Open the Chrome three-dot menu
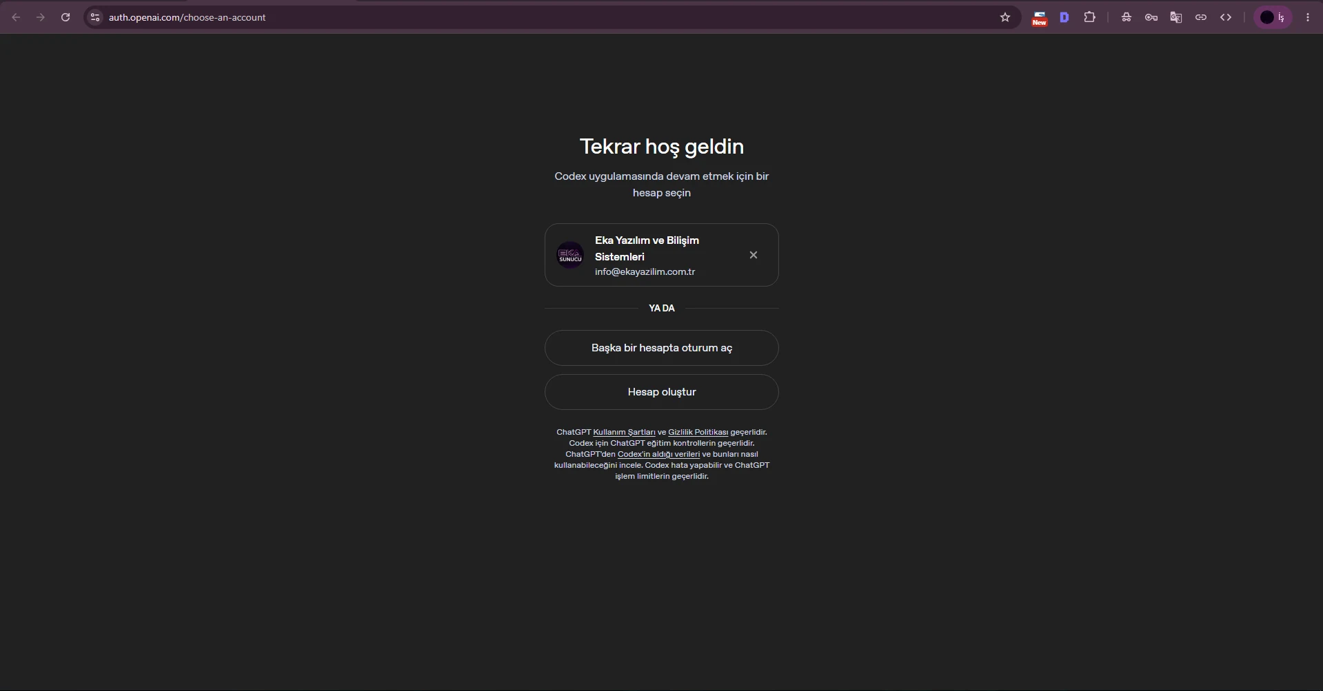The image size is (1323, 691). click(x=1308, y=17)
